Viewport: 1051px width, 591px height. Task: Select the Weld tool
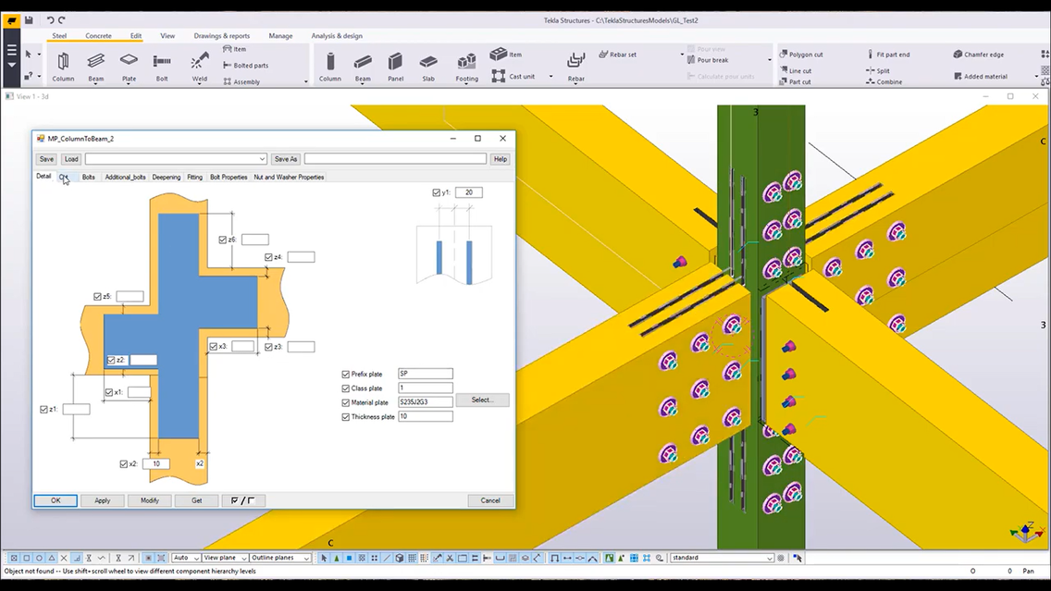[x=199, y=67]
